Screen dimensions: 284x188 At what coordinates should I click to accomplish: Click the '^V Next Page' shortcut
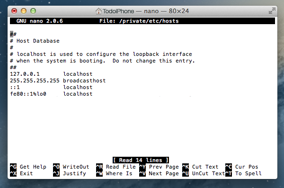(159, 173)
